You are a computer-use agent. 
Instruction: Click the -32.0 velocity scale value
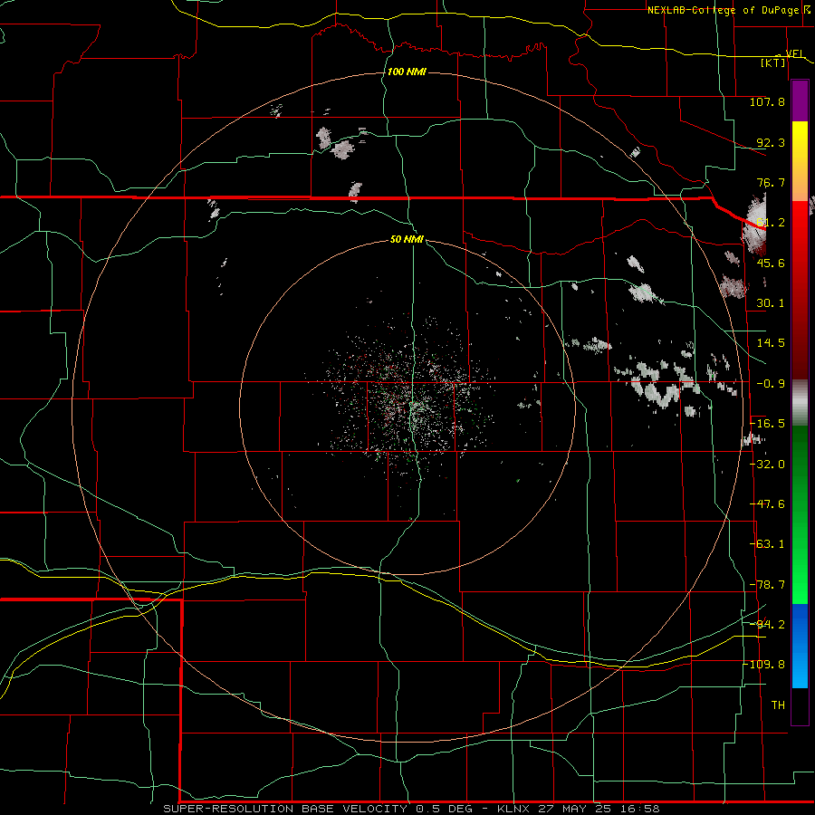click(x=768, y=465)
